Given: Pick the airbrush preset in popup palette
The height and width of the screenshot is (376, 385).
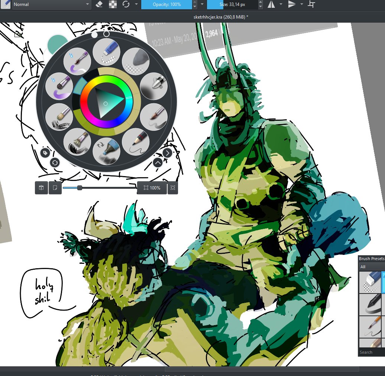Looking at the screenshot, I should click(x=154, y=86).
